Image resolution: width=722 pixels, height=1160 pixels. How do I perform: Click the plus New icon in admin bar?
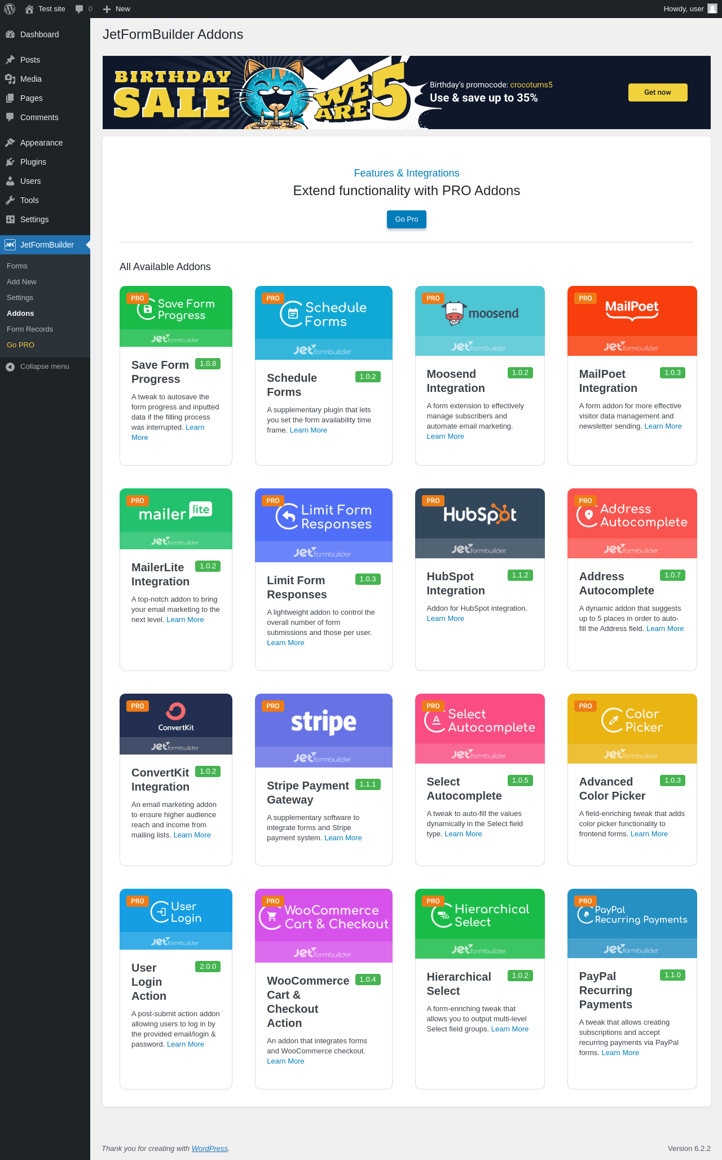[107, 9]
